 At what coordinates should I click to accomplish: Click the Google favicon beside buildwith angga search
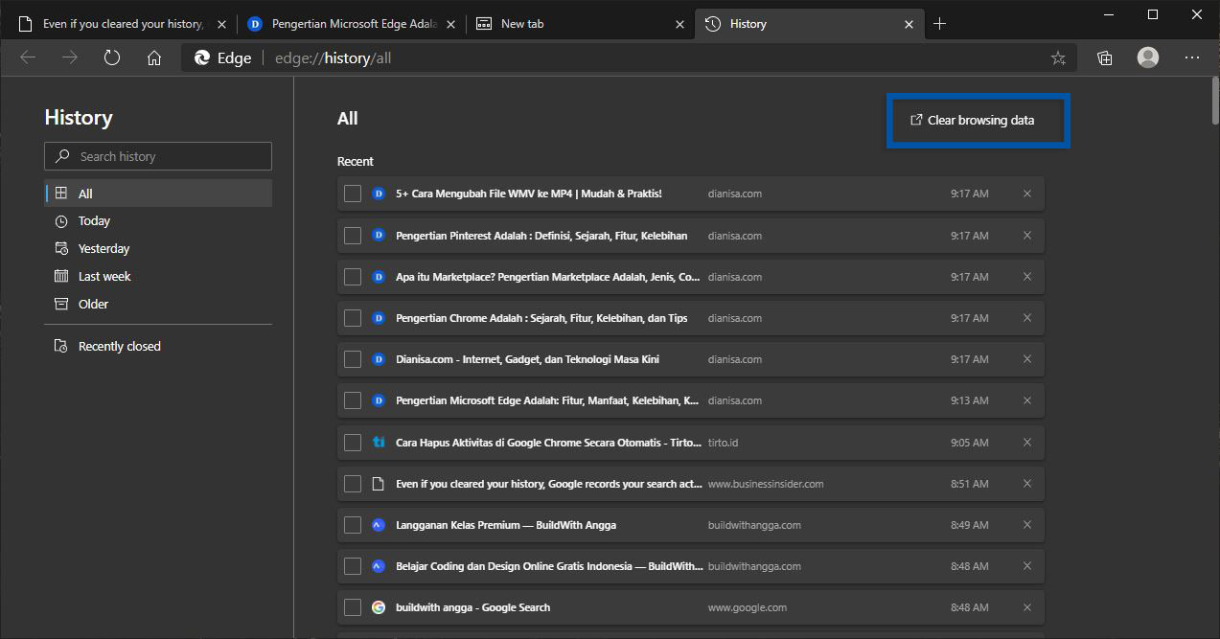378,606
